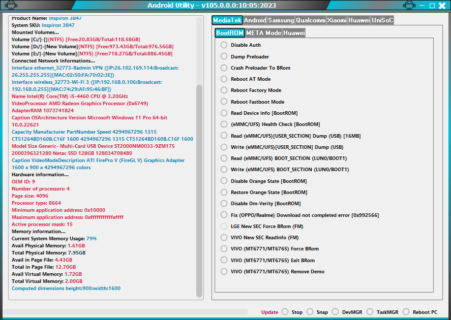Switch to META Mode tab
Viewport: 451px width, 320px height.
tap(264, 32)
